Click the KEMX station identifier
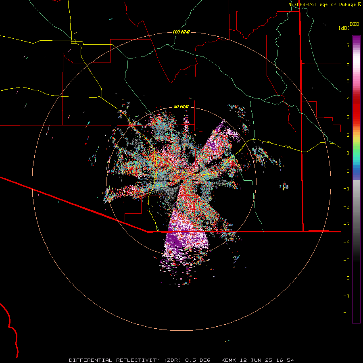Screen dimensions: 363x363 229,360
